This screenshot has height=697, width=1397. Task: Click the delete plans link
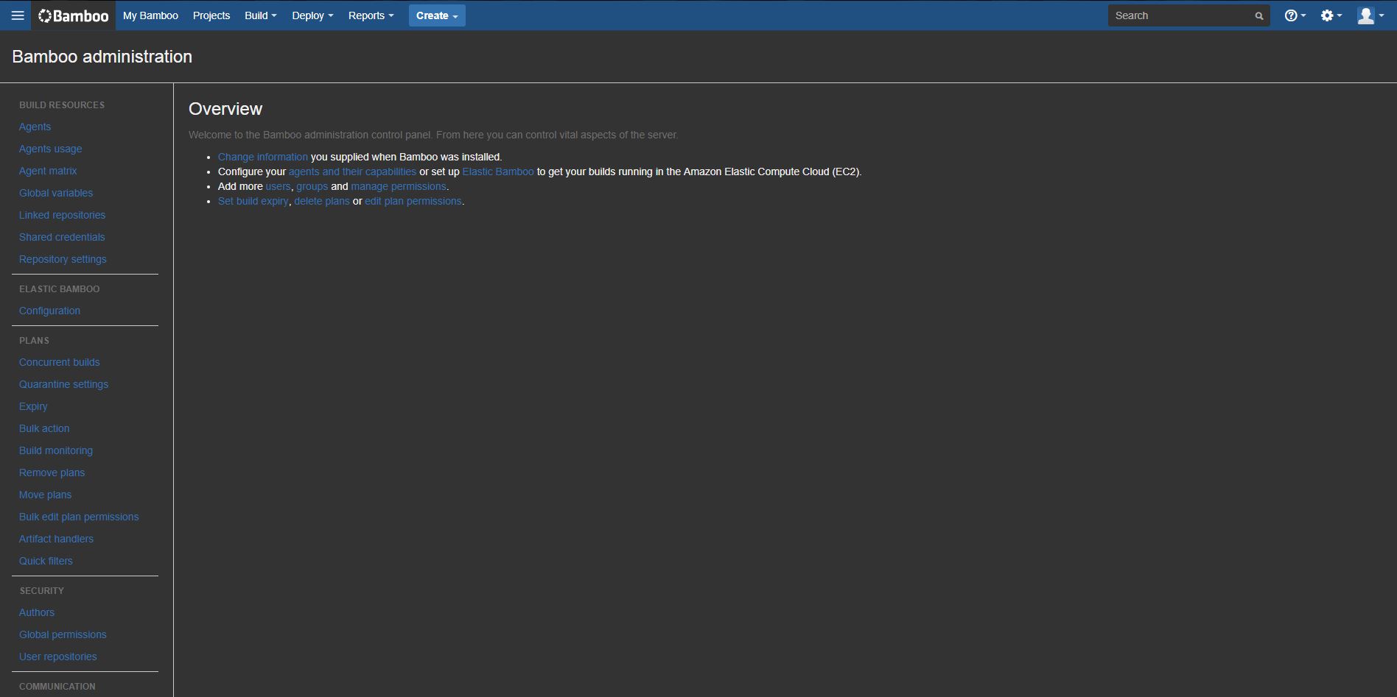click(x=322, y=201)
